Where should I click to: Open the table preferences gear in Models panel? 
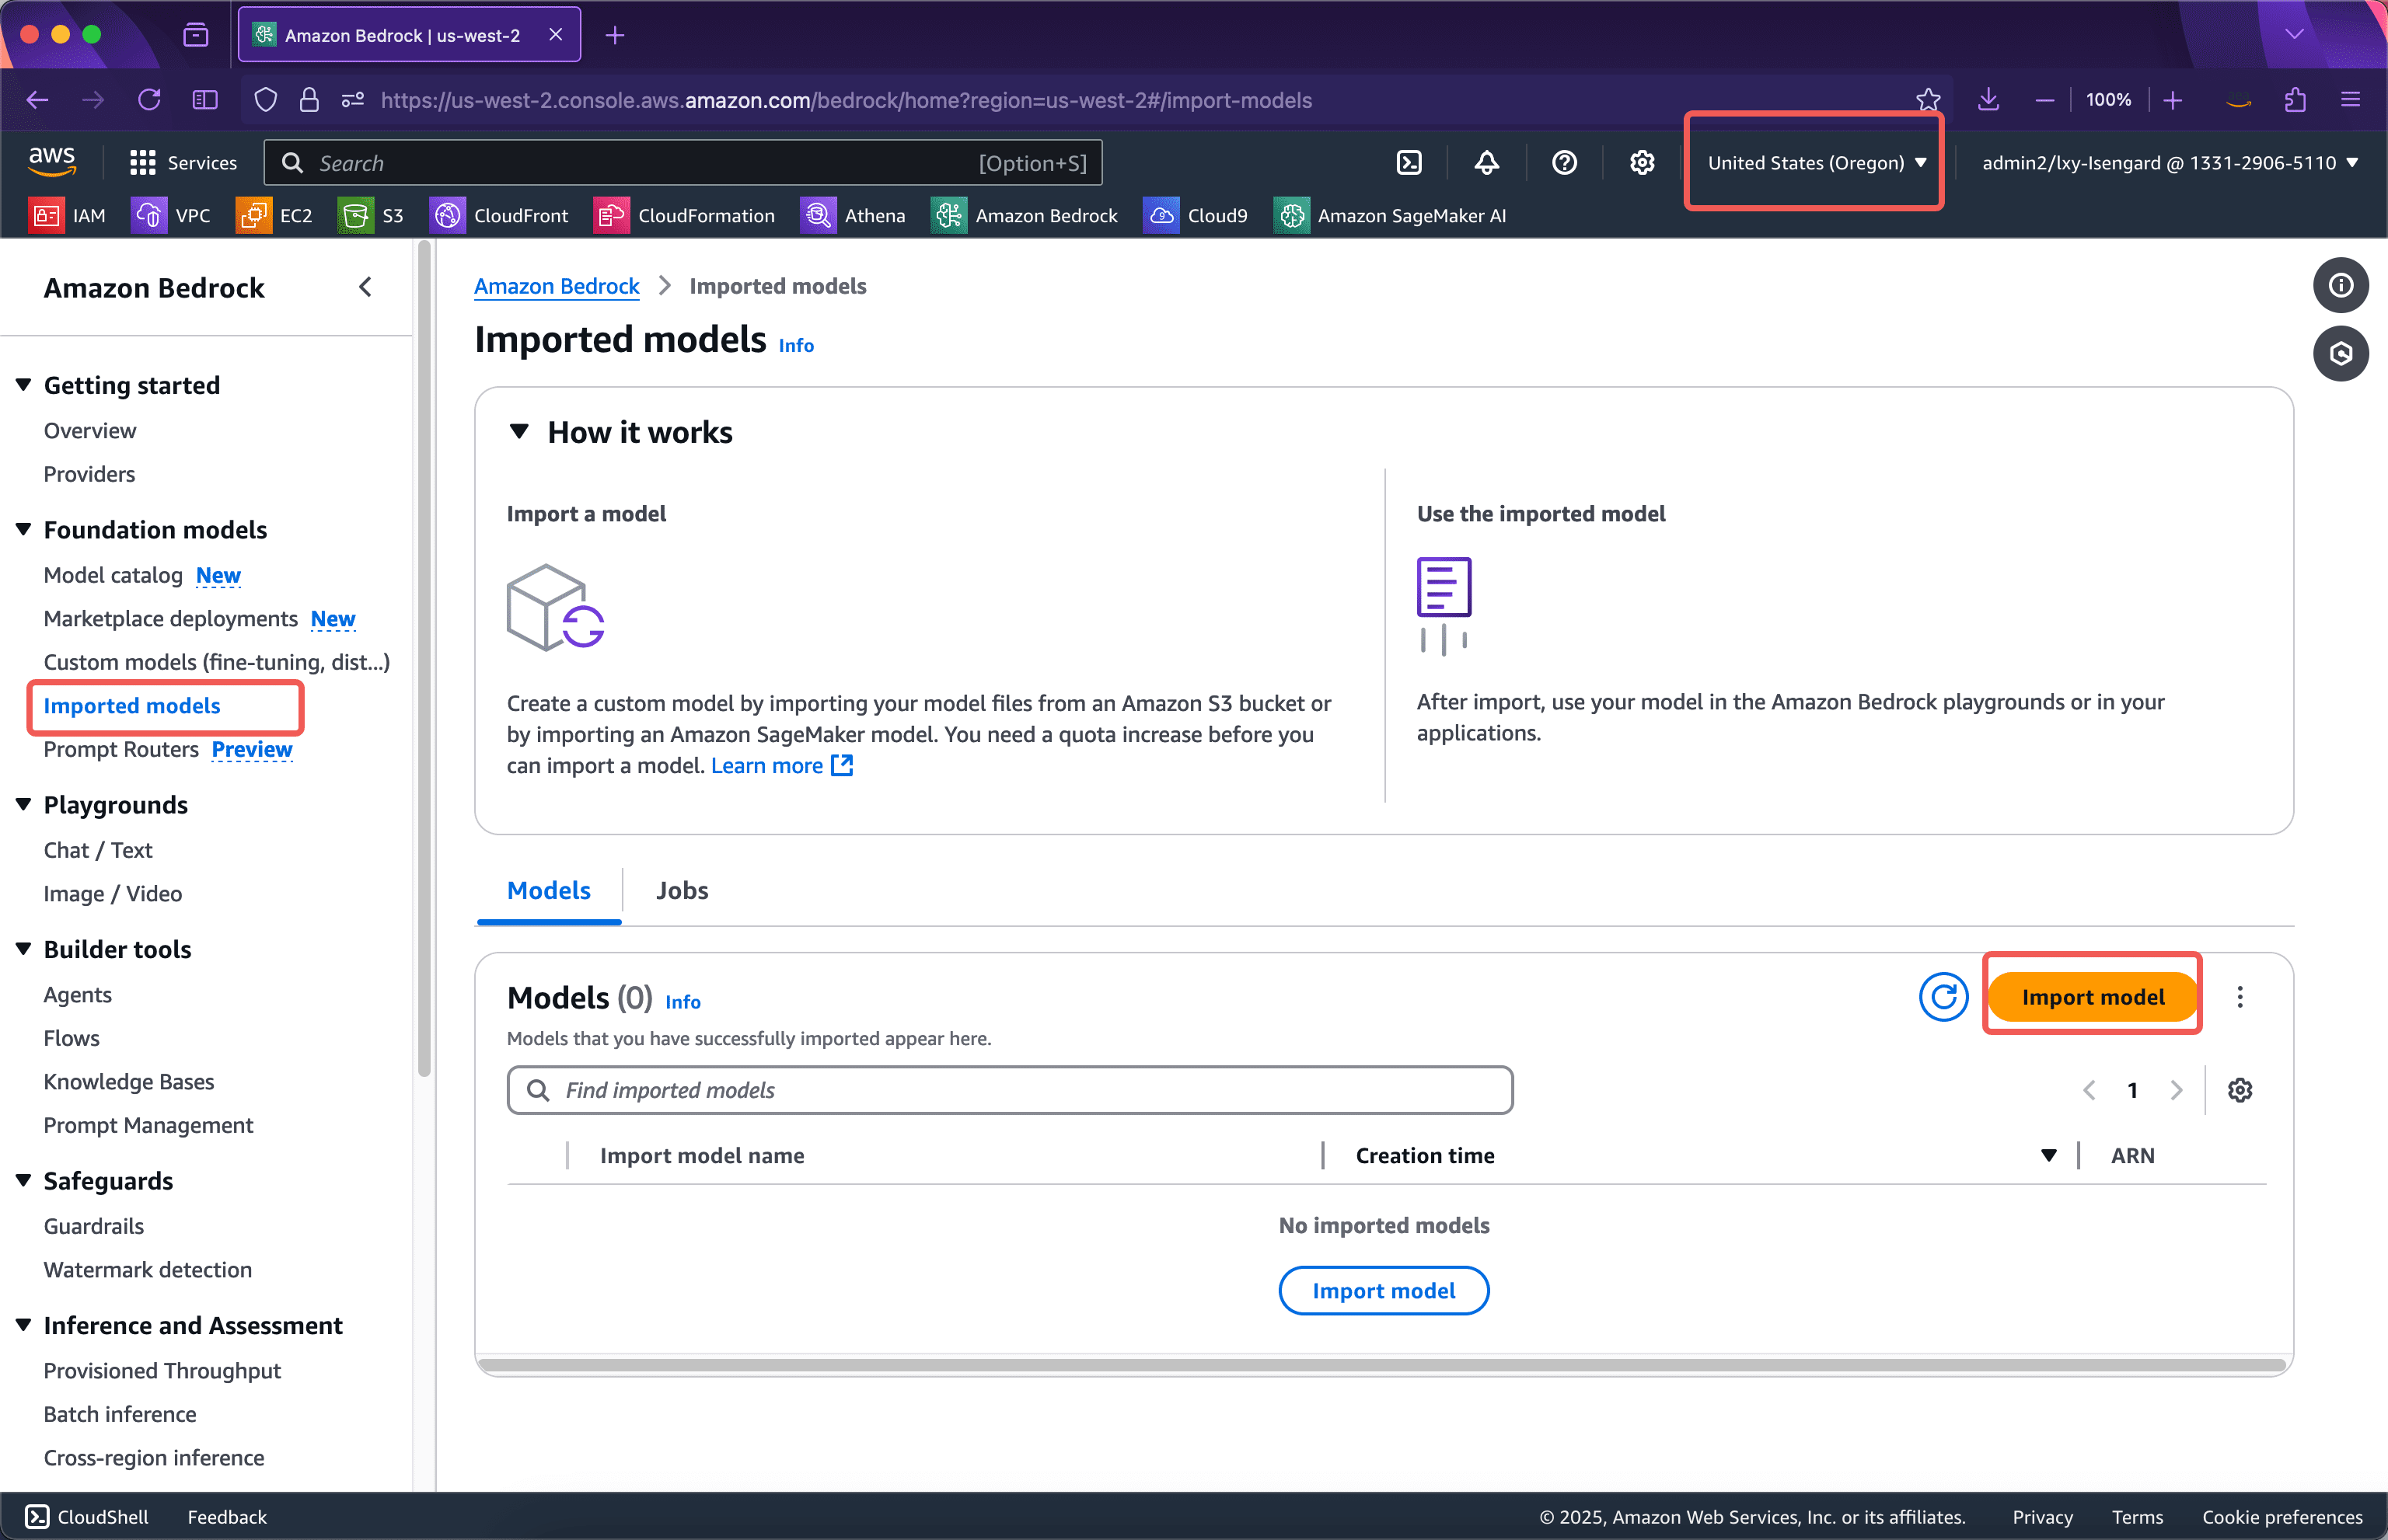pyautogui.click(x=2240, y=1090)
